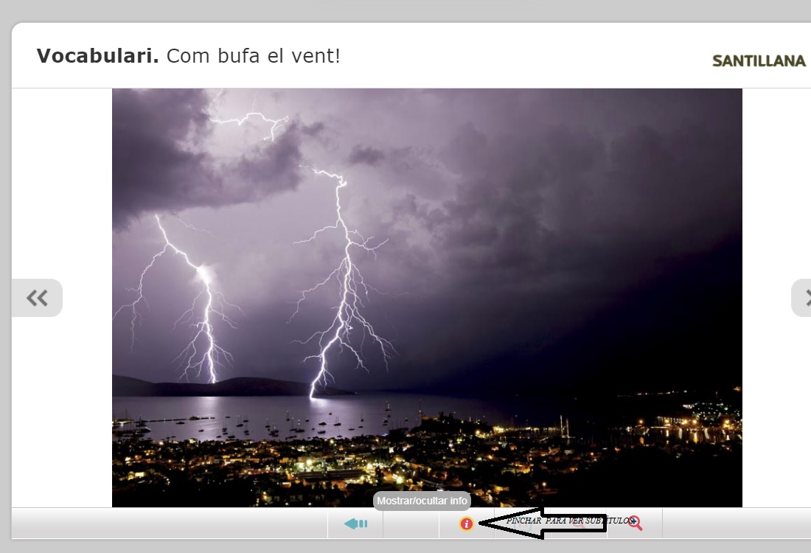Image resolution: width=811 pixels, height=553 pixels.
Task: Click the PINCHAR PARA VER SUBTITULOS text
Action: [568, 520]
